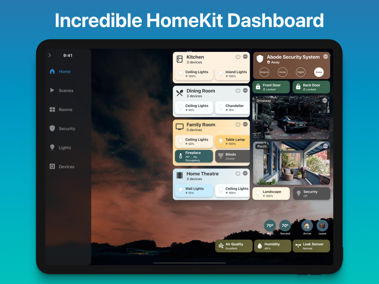The image size is (379, 284).
Task: Open the Driveway camera feed
Action: [x=291, y=117]
